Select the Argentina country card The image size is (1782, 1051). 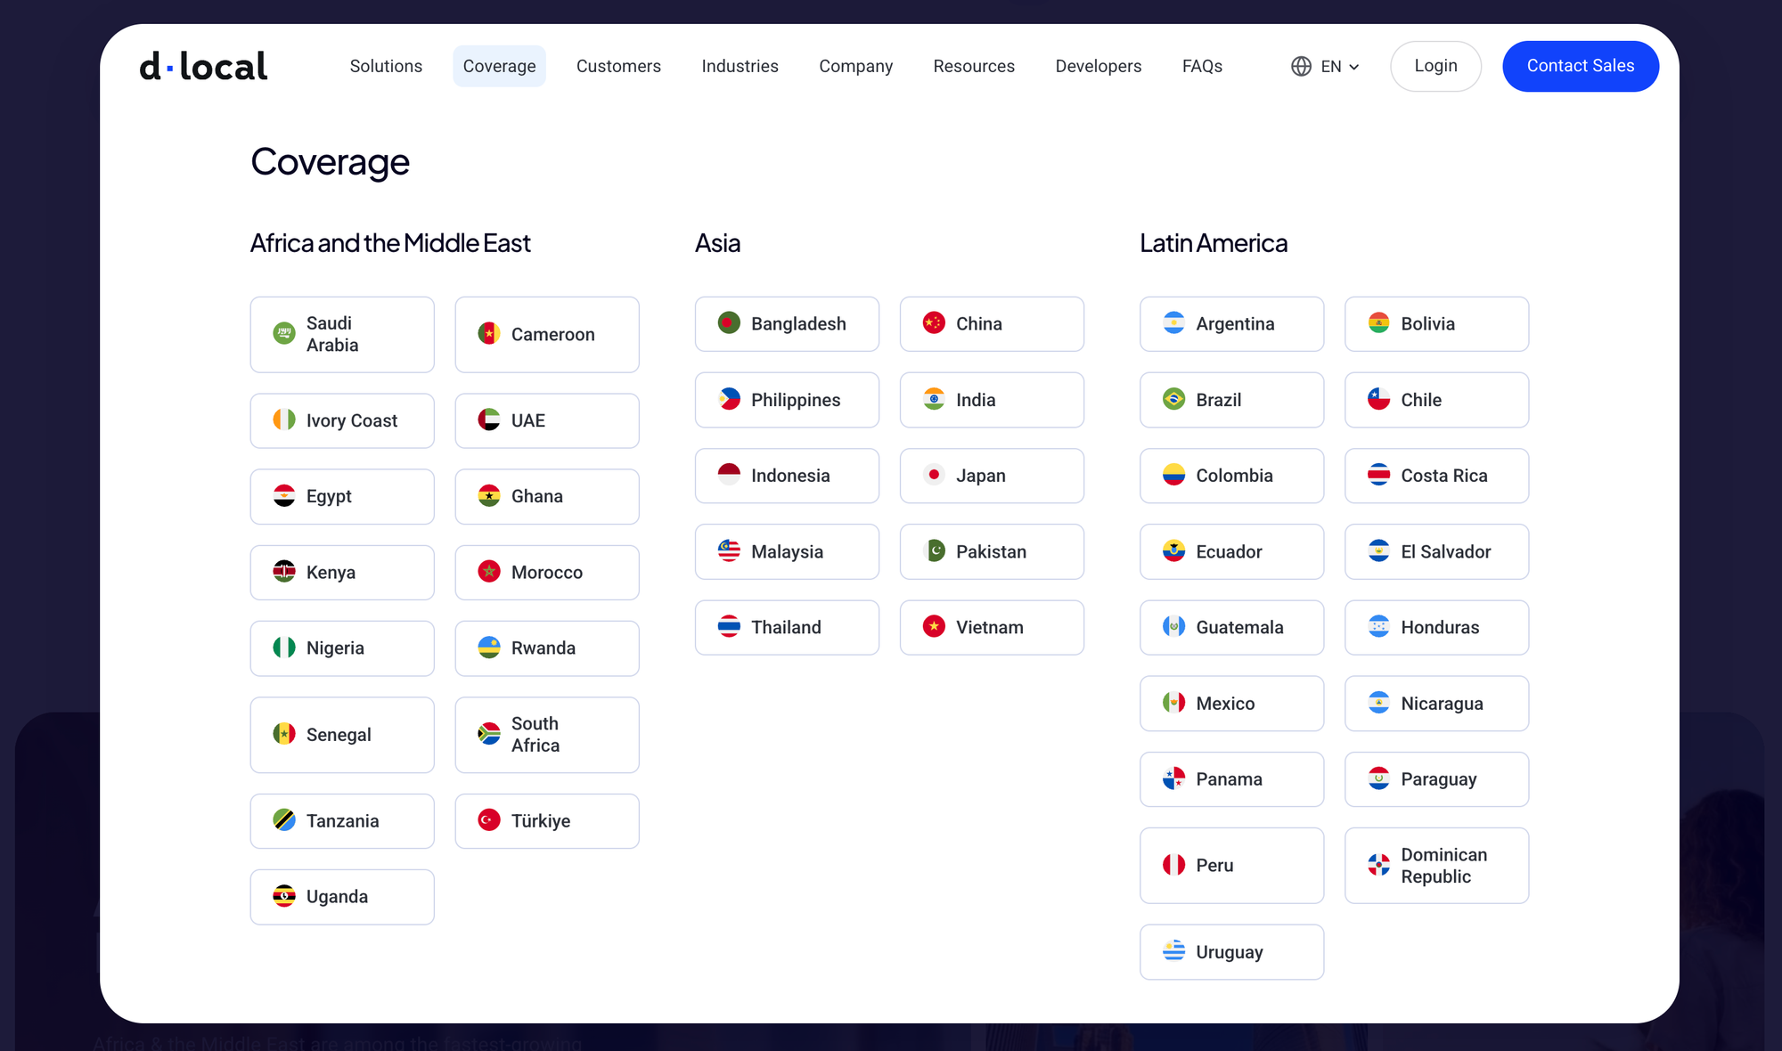(x=1231, y=324)
